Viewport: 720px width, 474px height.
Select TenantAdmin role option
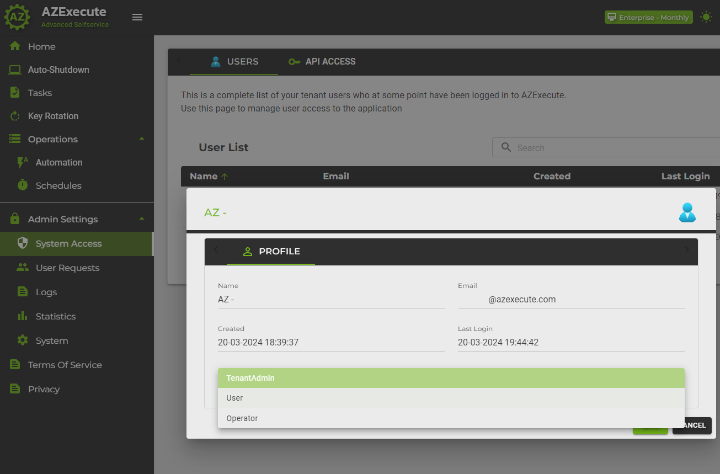click(x=451, y=378)
